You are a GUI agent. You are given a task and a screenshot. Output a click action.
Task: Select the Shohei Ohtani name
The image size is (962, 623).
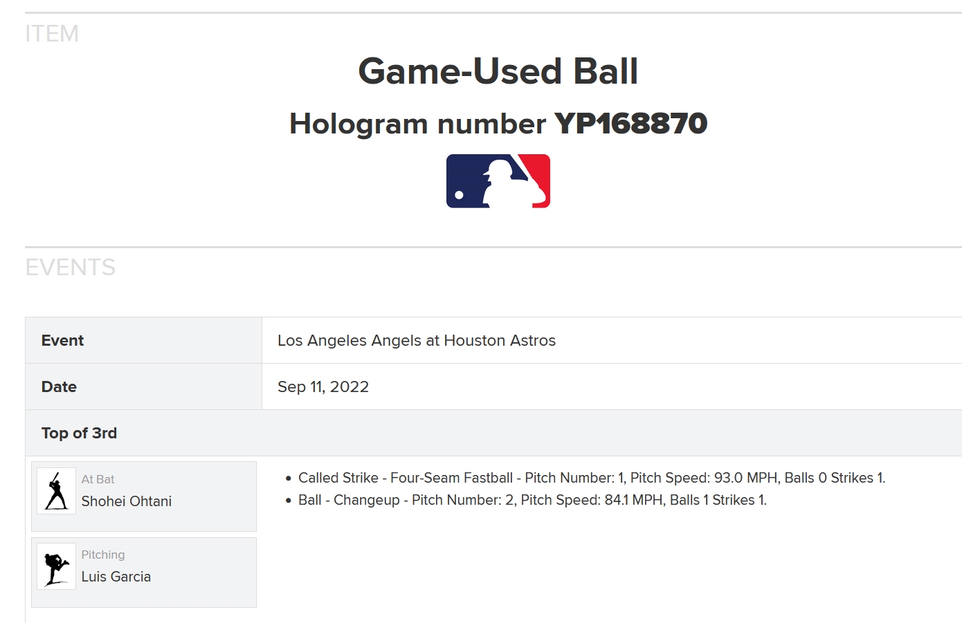pos(127,501)
